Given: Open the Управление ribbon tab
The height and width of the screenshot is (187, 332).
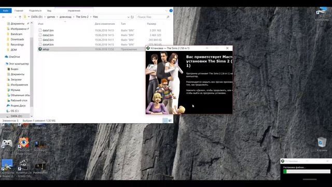Looking at the screenshot, I should (x=74, y=10).
